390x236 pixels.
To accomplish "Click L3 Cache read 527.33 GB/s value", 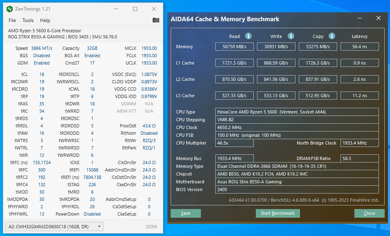I will [x=234, y=96].
